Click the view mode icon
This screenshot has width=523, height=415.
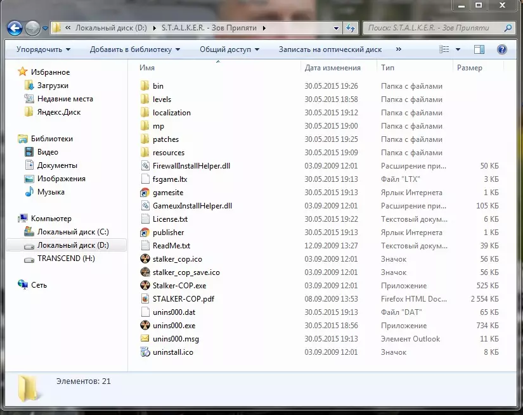444,49
